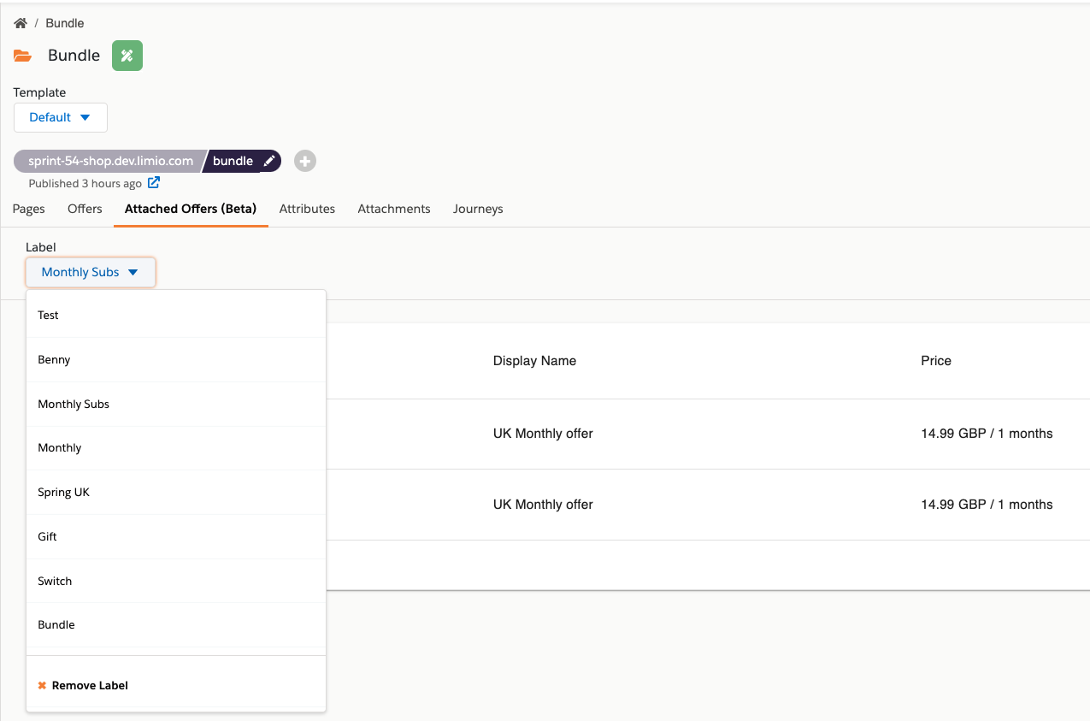Select the Attached Offers (Beta) tab
This screenshot has height=721, width=1090.
(x=191, y=209)
